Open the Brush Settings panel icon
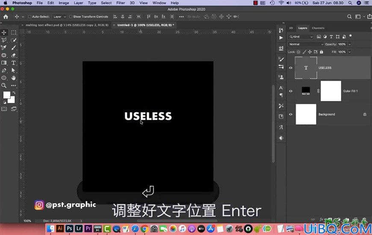Image resolution: width=372 pixels, height=235 pixels. tap(281, 59)
